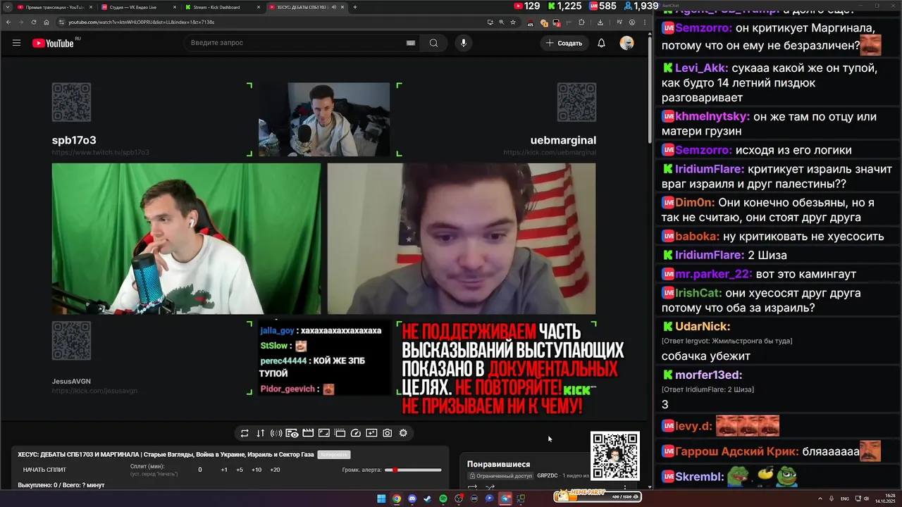Click the broadcast signal icon in extension toolbar
902x507 pixels.
coord(276,433)
